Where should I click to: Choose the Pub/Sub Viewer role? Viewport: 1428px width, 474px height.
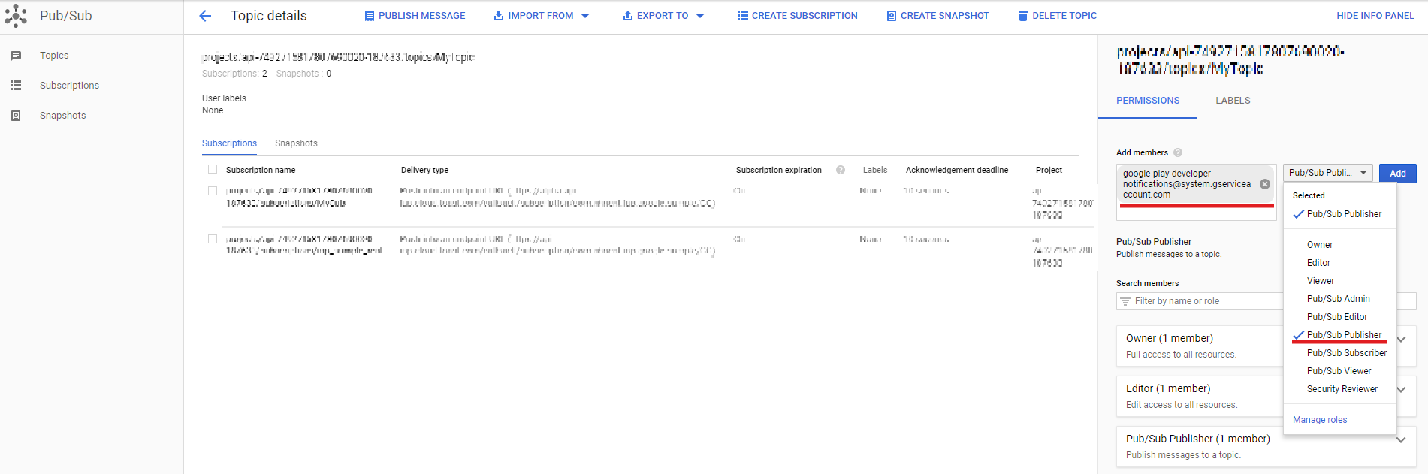tap(1339, 371)
